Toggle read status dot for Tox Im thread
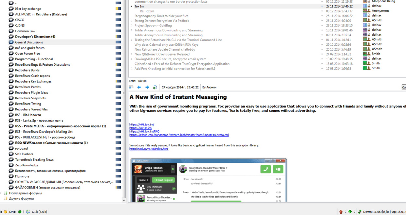Viewport: 406px width, 215px height. (322, 6)
